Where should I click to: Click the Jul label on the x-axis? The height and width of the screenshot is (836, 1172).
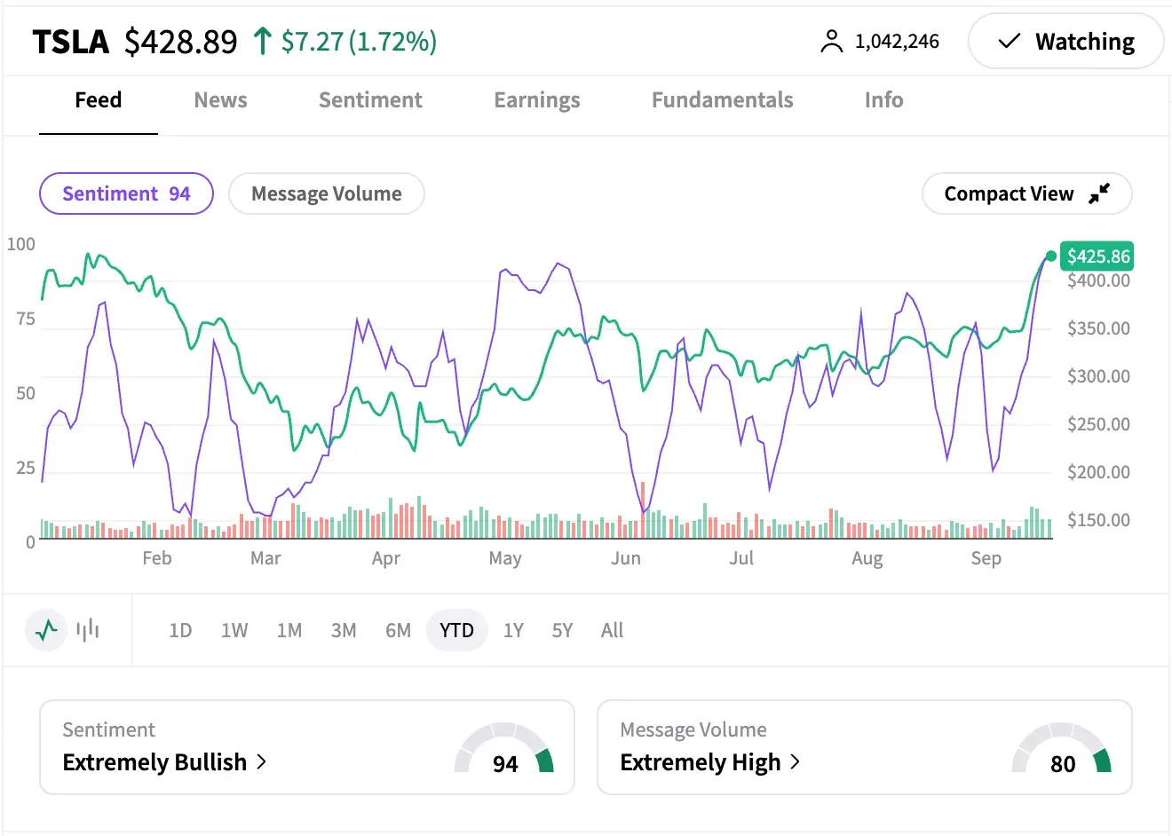(741, 558)
